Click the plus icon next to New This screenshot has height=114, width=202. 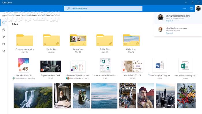pos(13,15)
